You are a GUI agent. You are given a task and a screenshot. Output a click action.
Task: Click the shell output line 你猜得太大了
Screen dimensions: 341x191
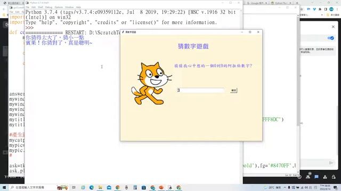point(55,38)
